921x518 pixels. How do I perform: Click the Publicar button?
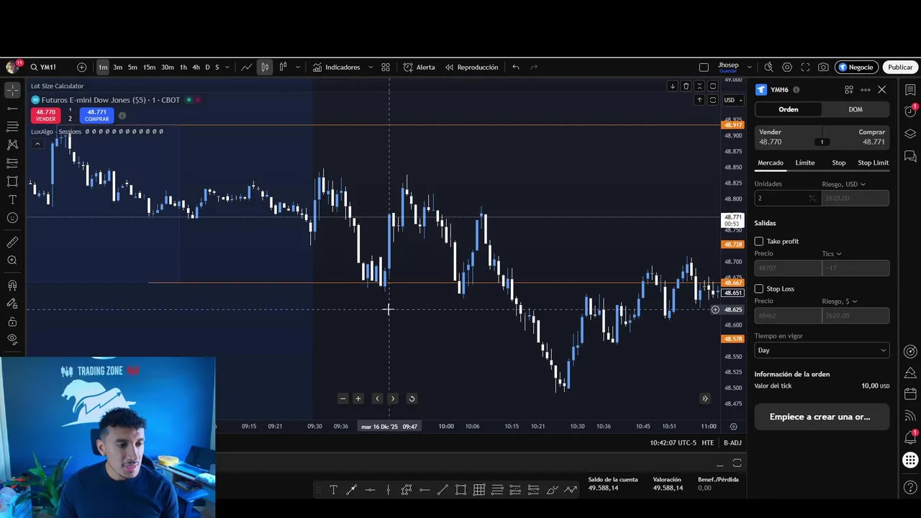coord(900,67)
